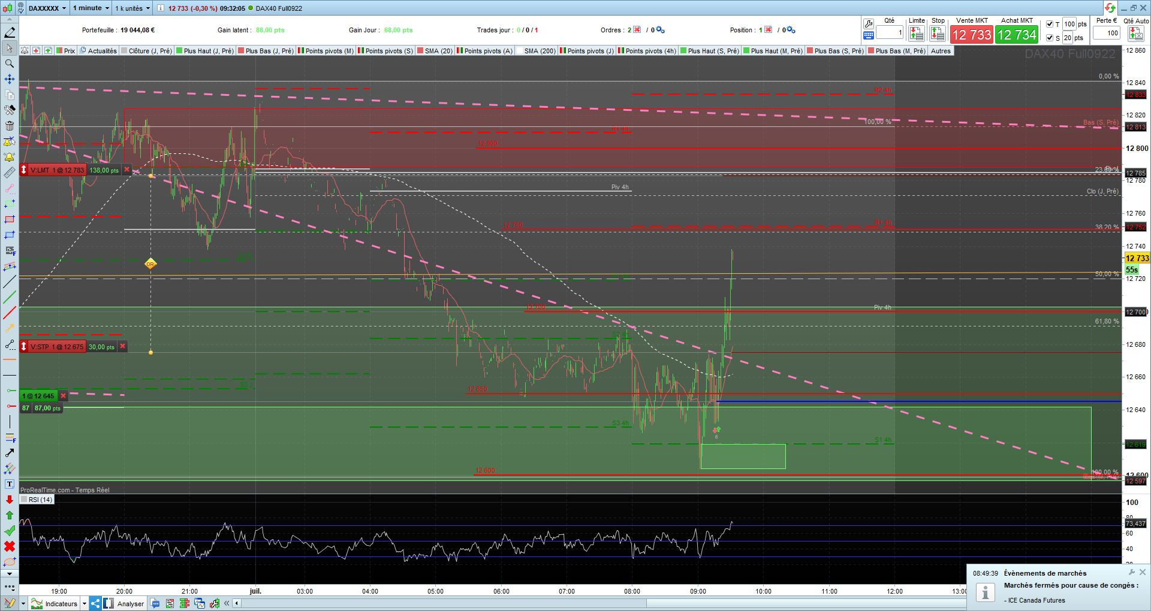
Task: Toggle the SMA (200) indicator
Action: (x=537, y=51)
